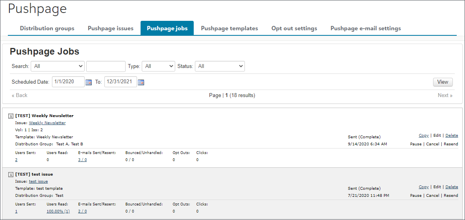Cancel the Weekly Newsletter job
Viewport: 465px width, 220px height.
pos(433,144)
